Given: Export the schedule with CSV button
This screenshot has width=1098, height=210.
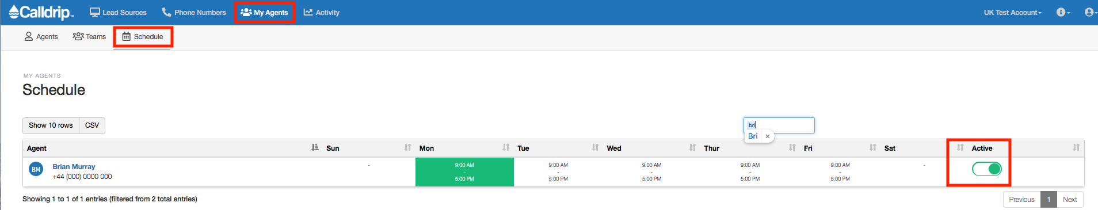Looking at the screenshot, I should tap(92, 125).
